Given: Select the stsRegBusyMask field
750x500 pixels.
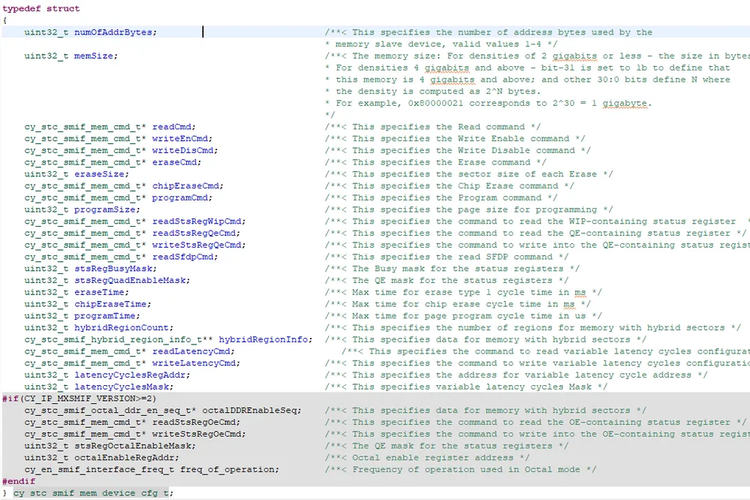Looking at the screenshot, I should 113,269.
